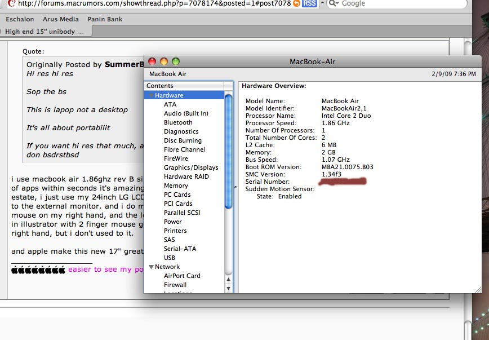The width and height of the screenshot is (489, 340).
Task: Select SAS in the Hardware list
Action: [x=170, y=240]
